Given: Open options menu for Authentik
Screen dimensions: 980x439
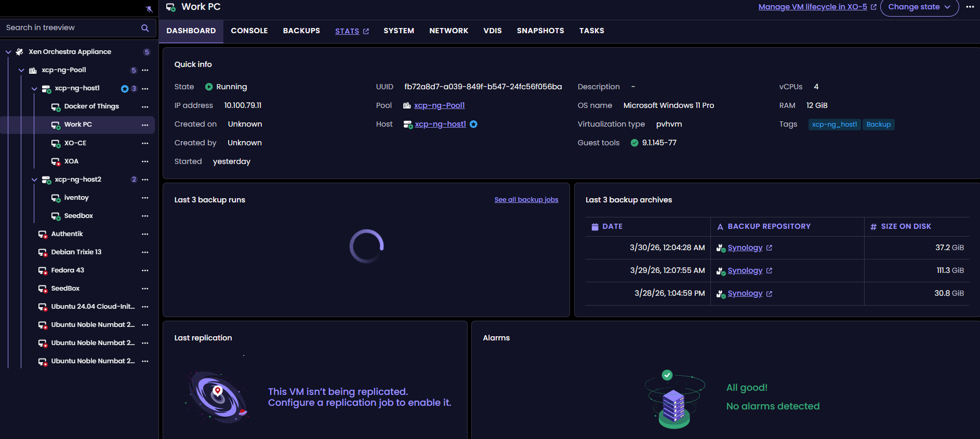Looking at the screenshot, I should point(145,234).
